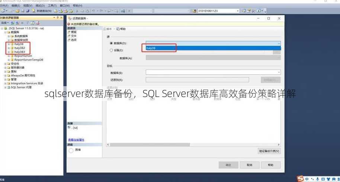Select the AlwaysOn 高可用性 tree item

pyautogui.click(x=23, y=75)
